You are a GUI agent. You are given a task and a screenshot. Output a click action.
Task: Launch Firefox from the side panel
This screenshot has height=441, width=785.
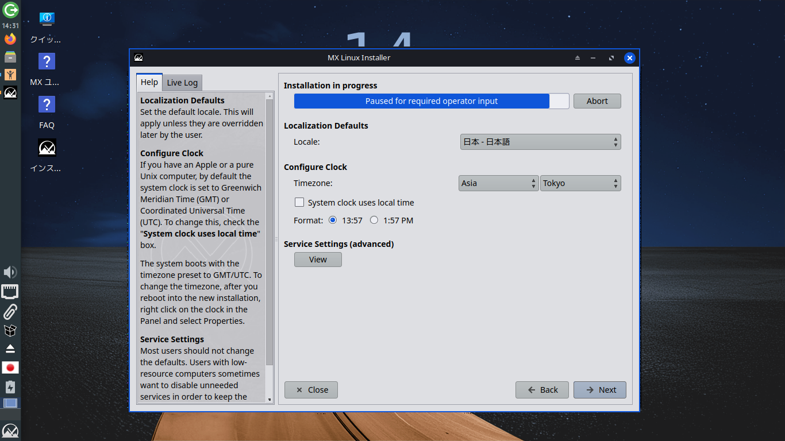click(x=10, y=39)
